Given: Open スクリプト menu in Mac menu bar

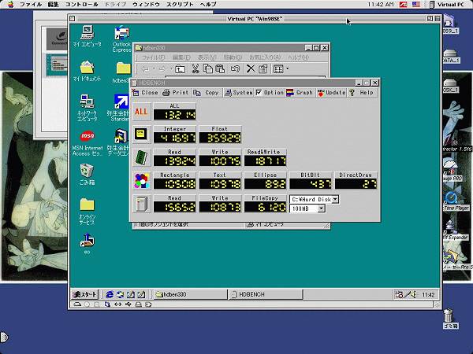Looking at the screenshot, I should click(x=180, y=4).
